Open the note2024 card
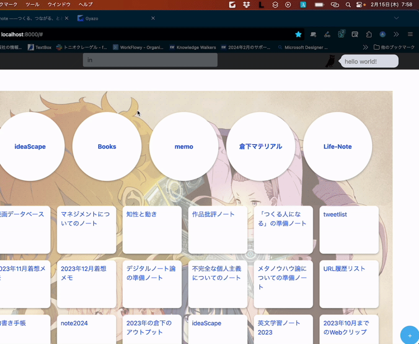The width and height of the screenshot is (419, 344). (86, 329)
